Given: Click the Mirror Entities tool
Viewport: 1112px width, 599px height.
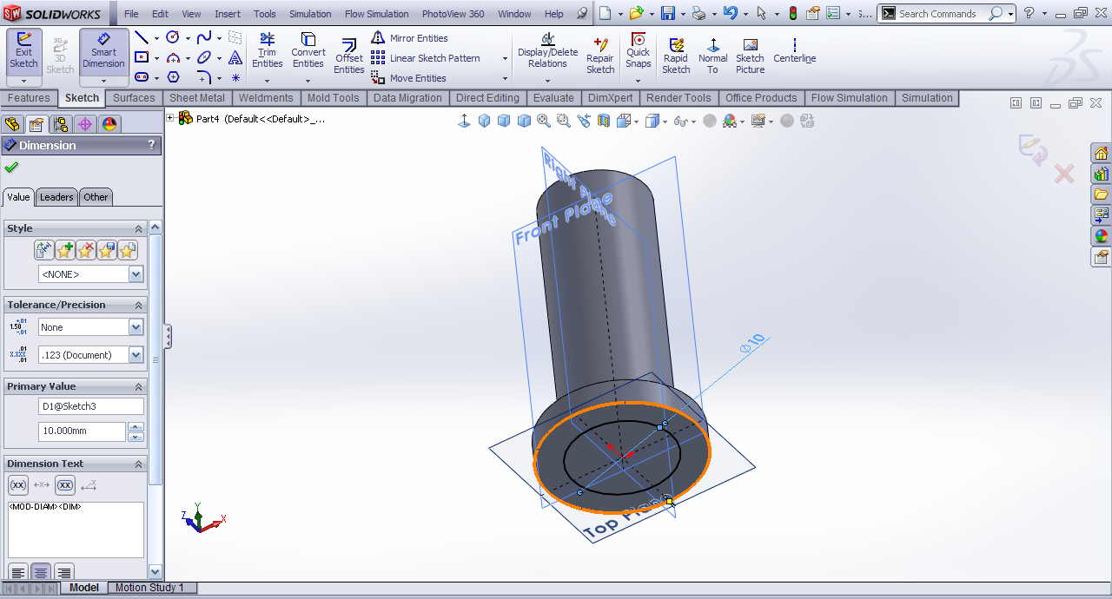Looking at the screenshot, I should 410,38.
